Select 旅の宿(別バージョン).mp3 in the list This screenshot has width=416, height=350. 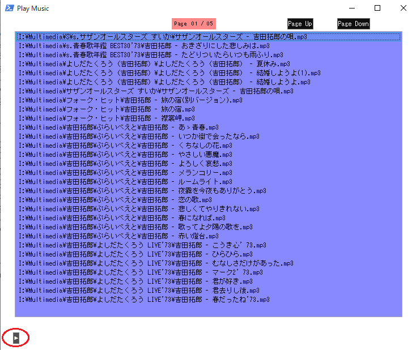[130, 100]
